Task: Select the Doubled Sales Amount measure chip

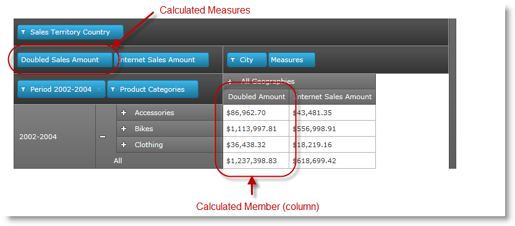Action: coord(65,60)
